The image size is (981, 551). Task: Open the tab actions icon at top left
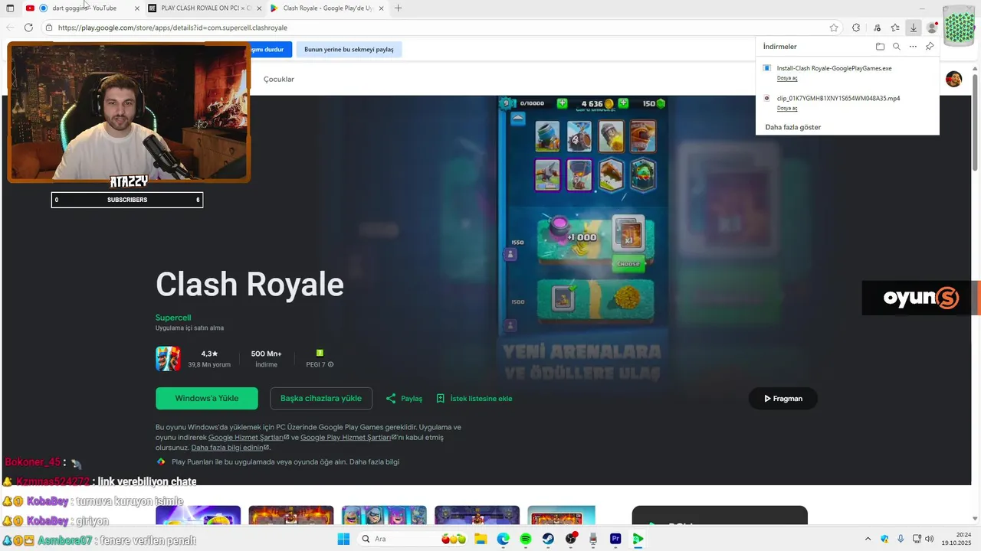10,8
